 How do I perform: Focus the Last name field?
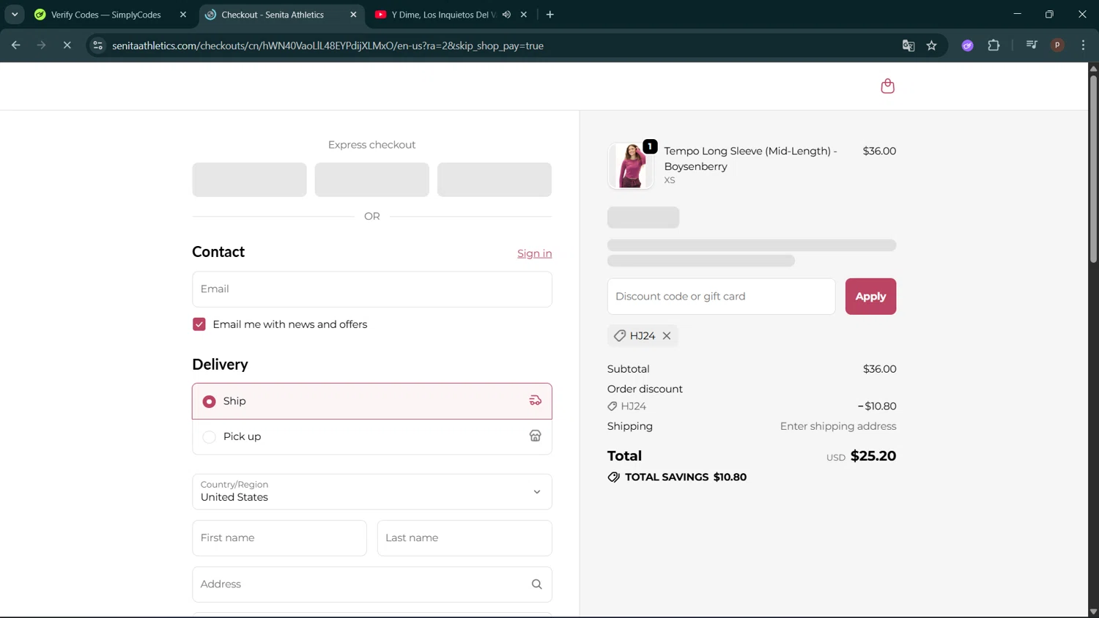(465, 538)
